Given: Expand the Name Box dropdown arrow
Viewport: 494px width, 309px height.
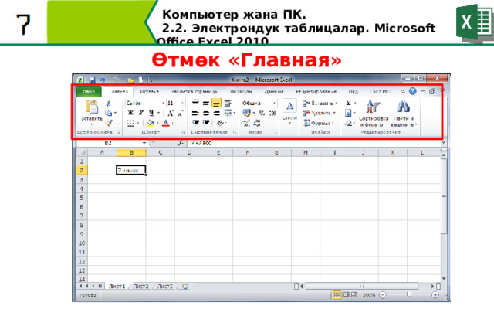Looking at the screenshot, I should coord(144,143).
